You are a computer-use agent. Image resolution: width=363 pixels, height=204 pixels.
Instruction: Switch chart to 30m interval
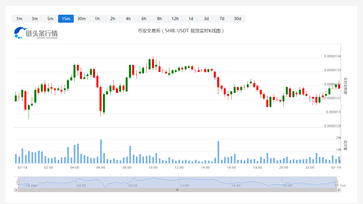click(x=81, y=19)
